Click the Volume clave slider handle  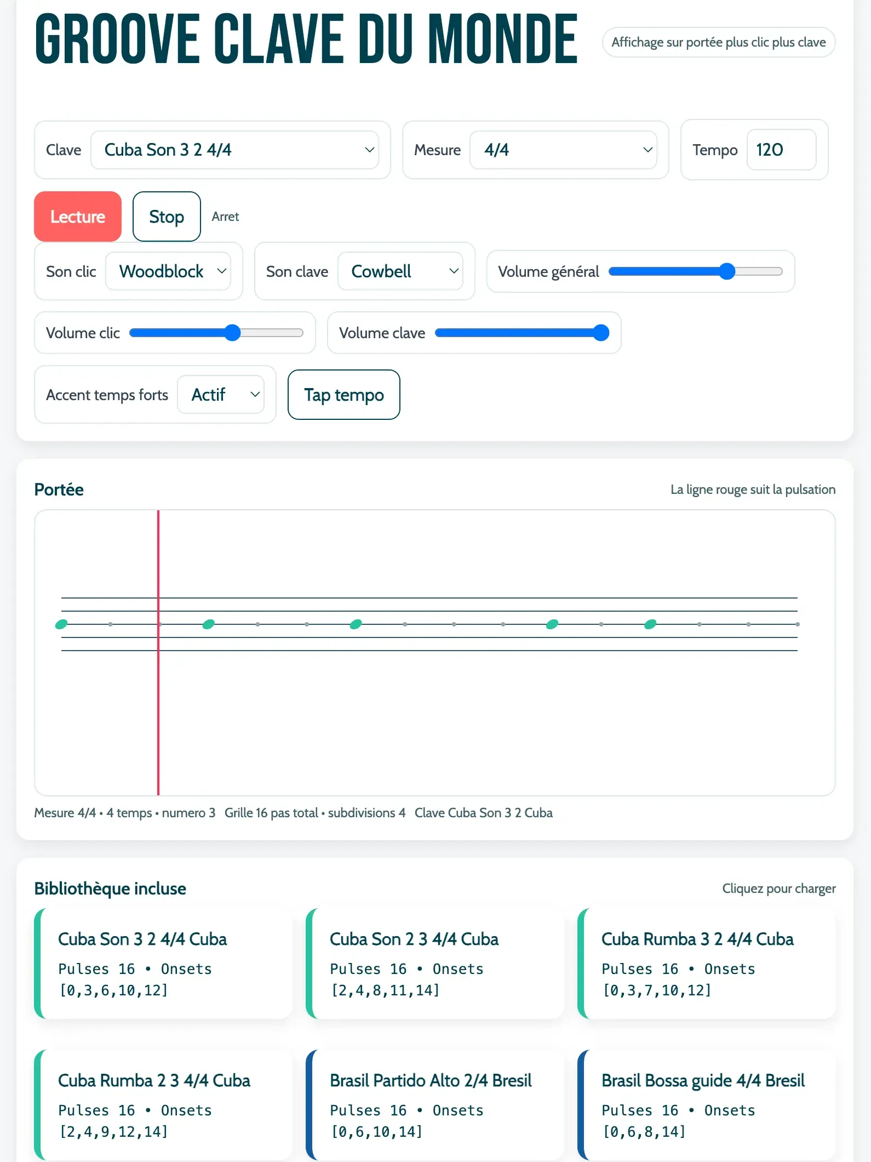pyautogui.click(x=601, y=333)
